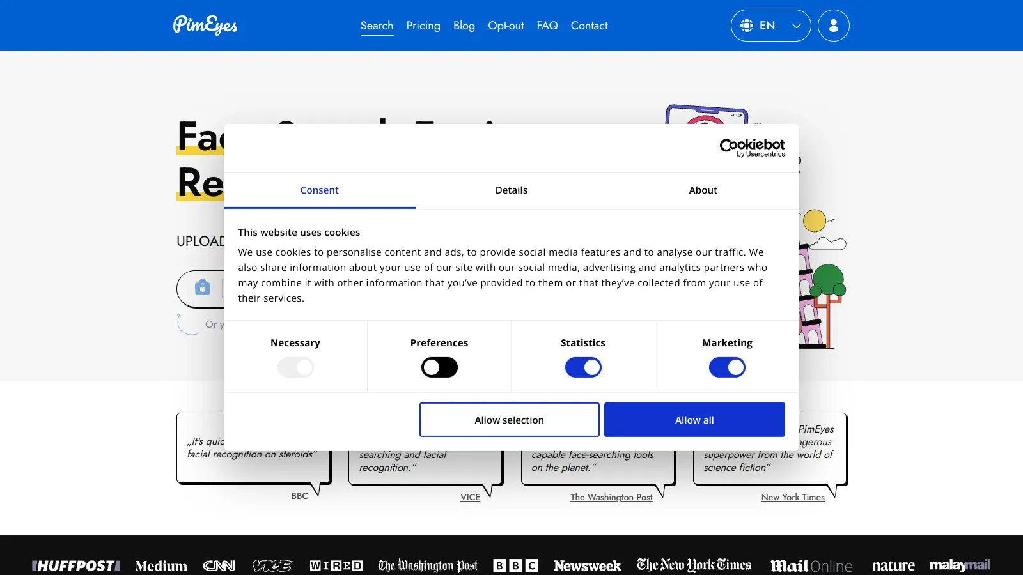Click the Necessary cookies toggle
The image size is (1023, 575).
(295, 367)
